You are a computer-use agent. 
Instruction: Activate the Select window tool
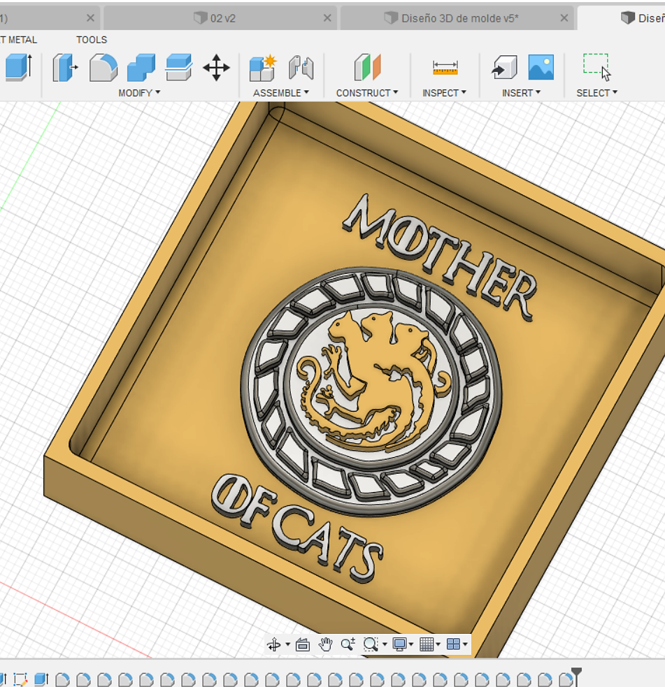[596, 68]
